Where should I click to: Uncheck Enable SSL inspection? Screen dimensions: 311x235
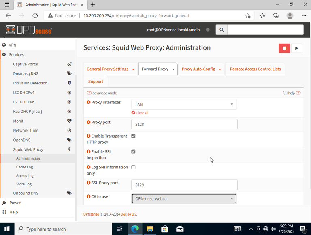[133, 151]
